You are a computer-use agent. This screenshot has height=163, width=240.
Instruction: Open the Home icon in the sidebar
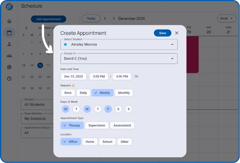pyautogui.click(x=9, y=21)
